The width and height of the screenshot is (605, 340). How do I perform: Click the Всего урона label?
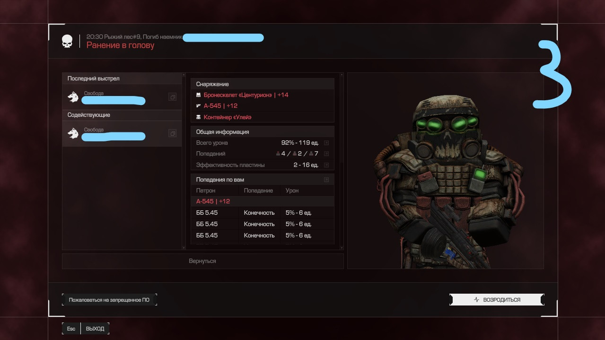point(212,142)
